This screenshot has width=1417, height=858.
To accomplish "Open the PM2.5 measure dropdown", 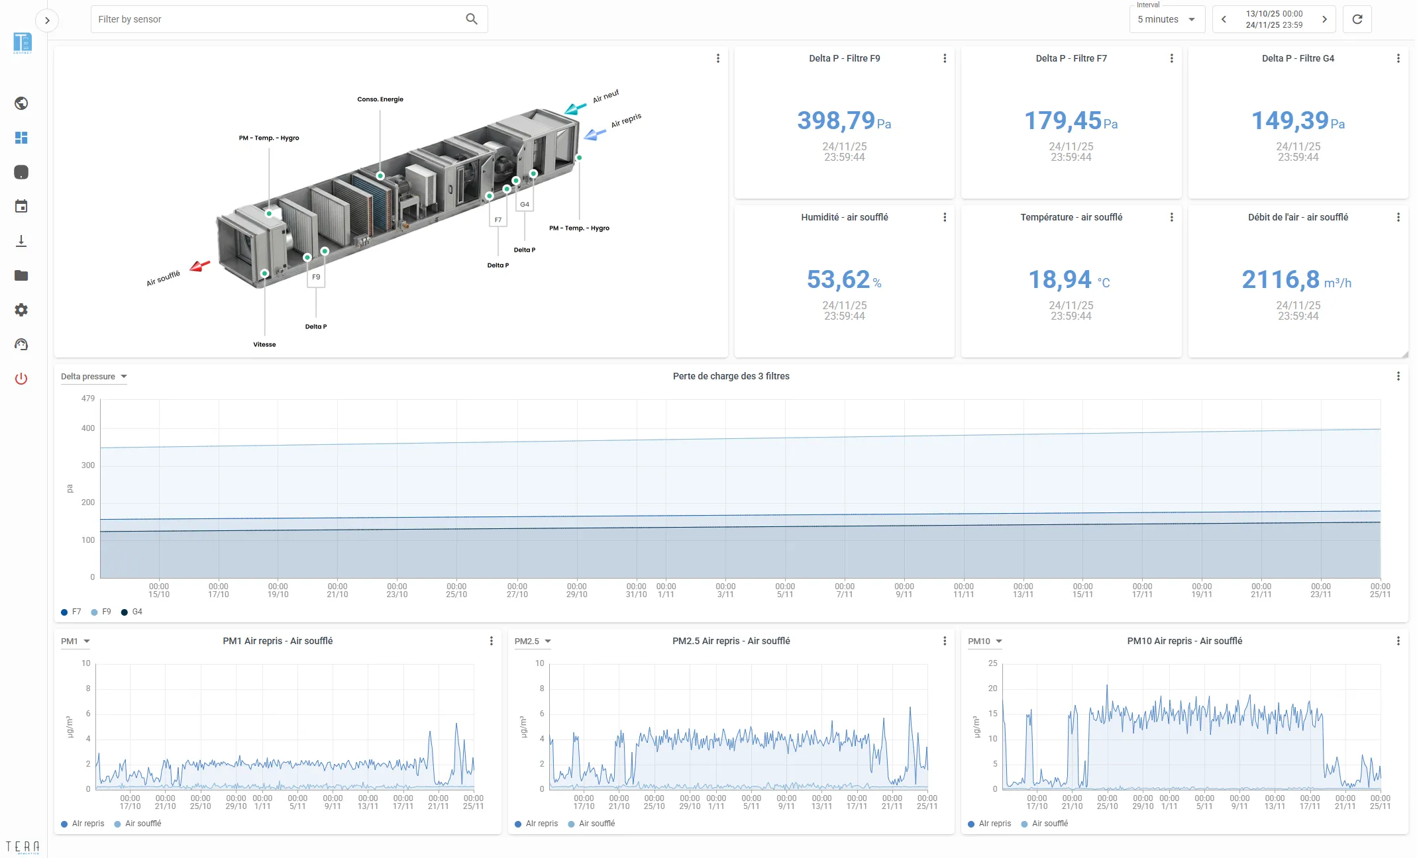I will 533,642.
